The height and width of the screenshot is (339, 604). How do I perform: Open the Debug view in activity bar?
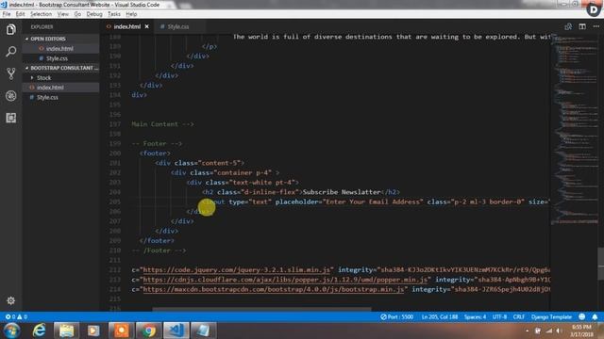coord(10,96)
